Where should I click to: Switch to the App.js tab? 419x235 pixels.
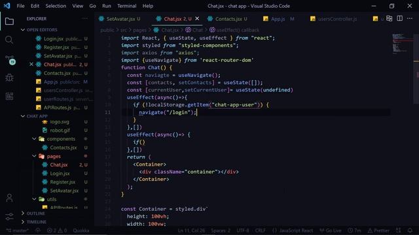tap(278, 19)
